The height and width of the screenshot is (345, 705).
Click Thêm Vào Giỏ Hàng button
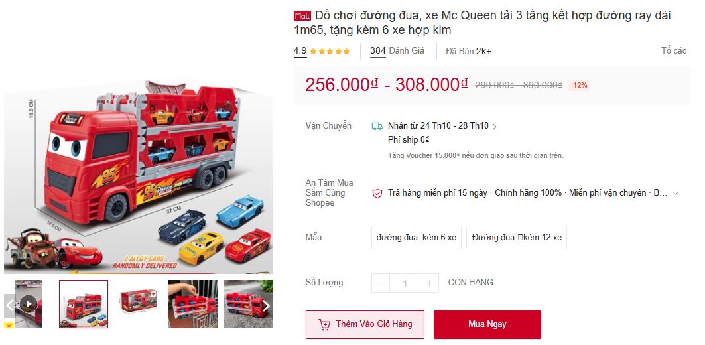coord(365,324)
